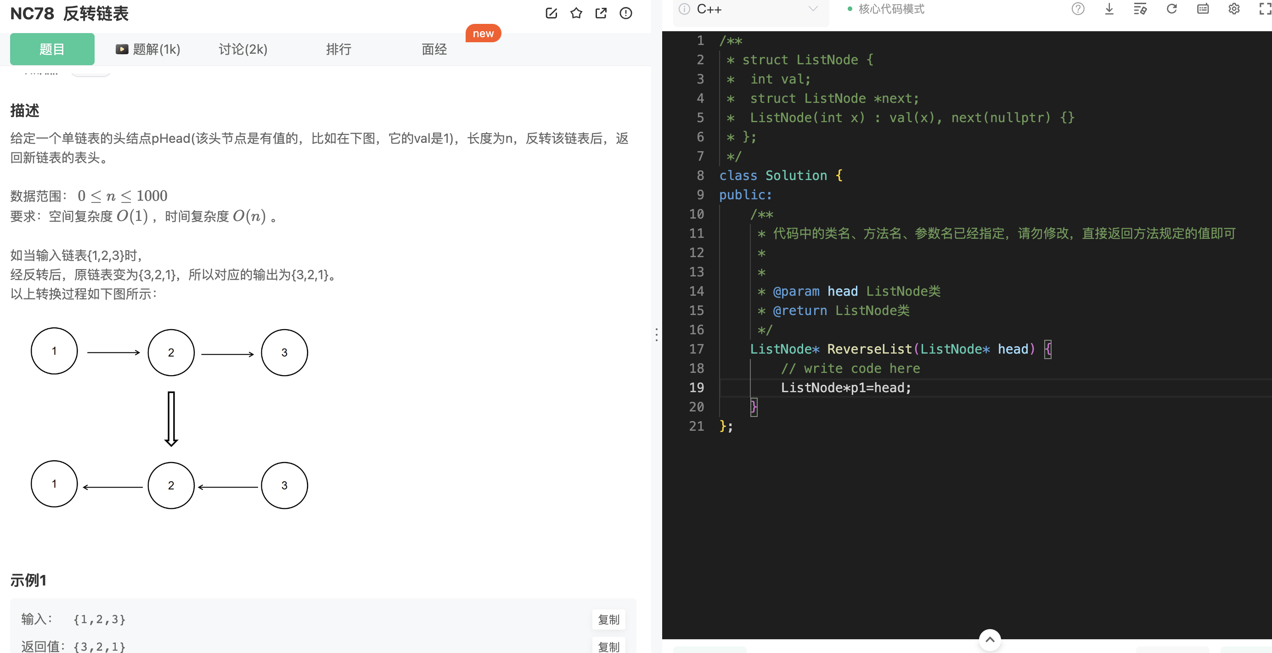Image resolution: width=1272 pixels, height=653 pixels.
Task: Switch to the 题解(1k) tab
Action: click(x=148, y=50)
